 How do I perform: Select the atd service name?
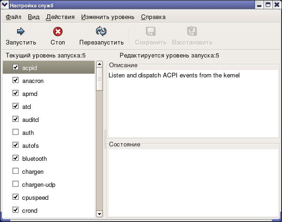click(26, 107)
